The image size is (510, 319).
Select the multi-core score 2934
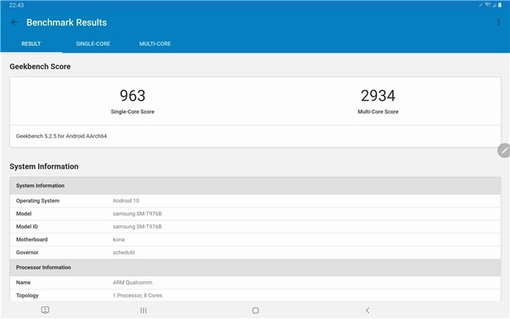click(x=378, y=96)
